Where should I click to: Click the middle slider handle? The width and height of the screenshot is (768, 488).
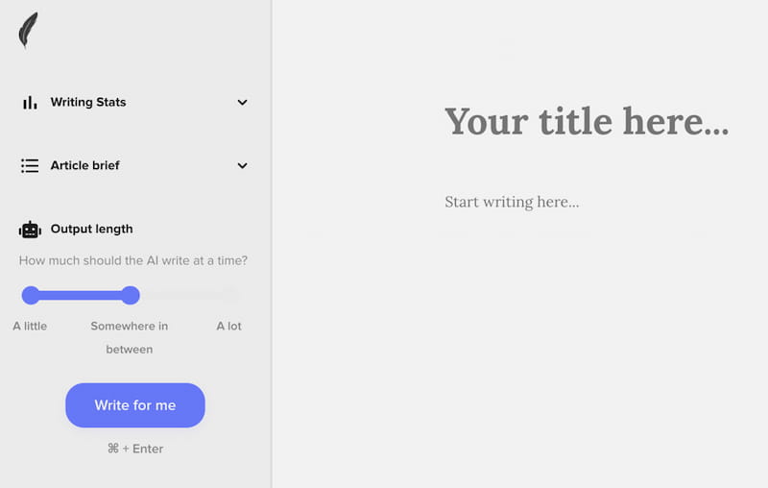click(x=131, y=296)
